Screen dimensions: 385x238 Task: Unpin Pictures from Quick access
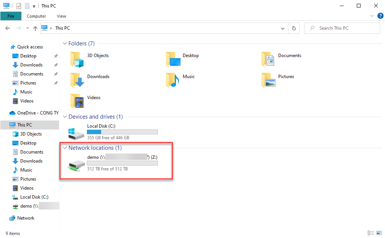click(x=55, y=83)
